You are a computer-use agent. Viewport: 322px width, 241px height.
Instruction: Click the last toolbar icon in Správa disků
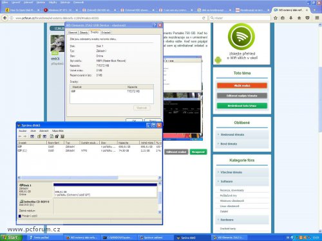pos(62,136)
